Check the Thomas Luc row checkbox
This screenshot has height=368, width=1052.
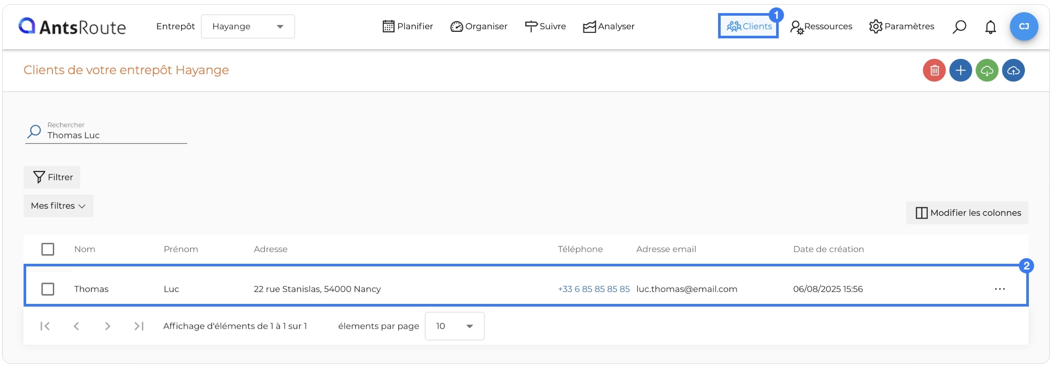point(48,289)
